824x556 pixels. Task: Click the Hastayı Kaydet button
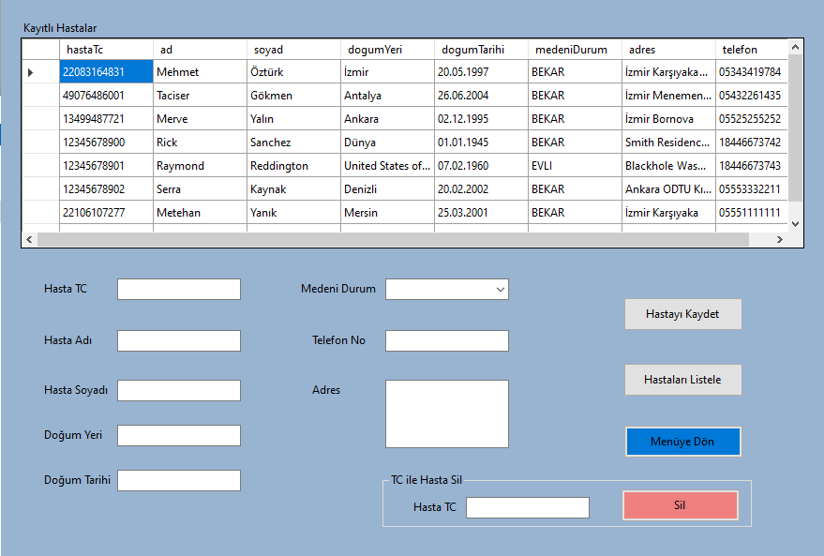[x=682, y=313]
